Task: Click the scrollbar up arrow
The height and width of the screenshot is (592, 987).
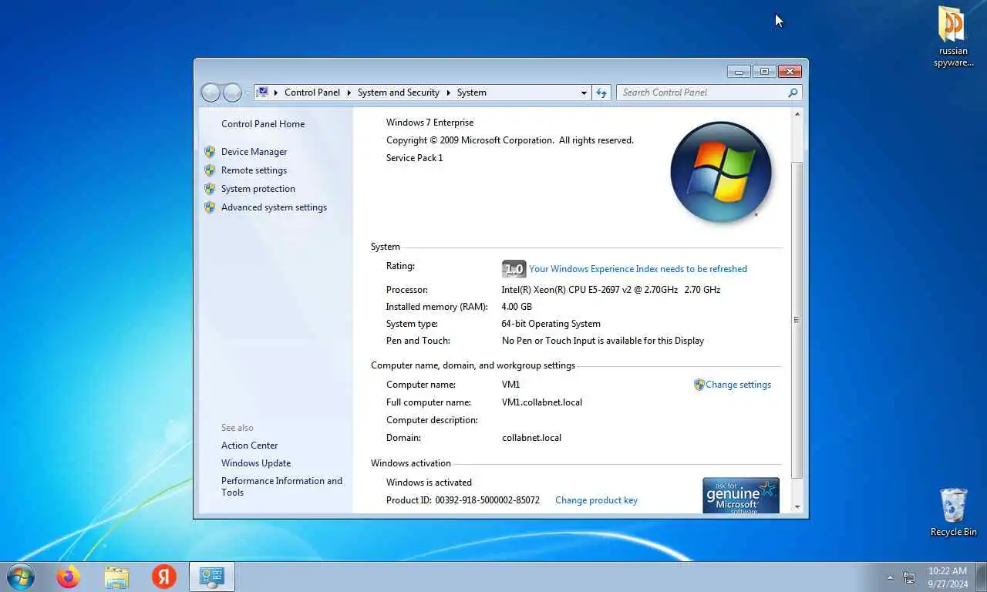Action: coord(797,114)
